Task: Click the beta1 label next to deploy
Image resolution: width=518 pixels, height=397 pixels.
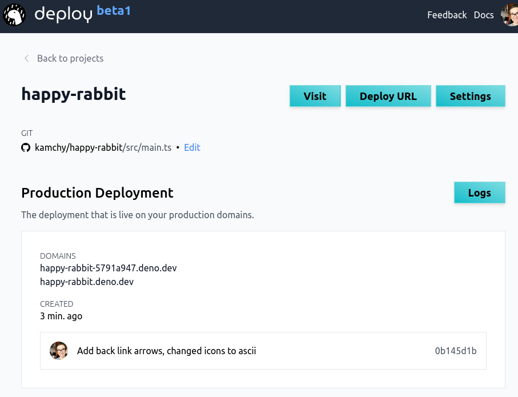Action: click(x=114, y=11)
